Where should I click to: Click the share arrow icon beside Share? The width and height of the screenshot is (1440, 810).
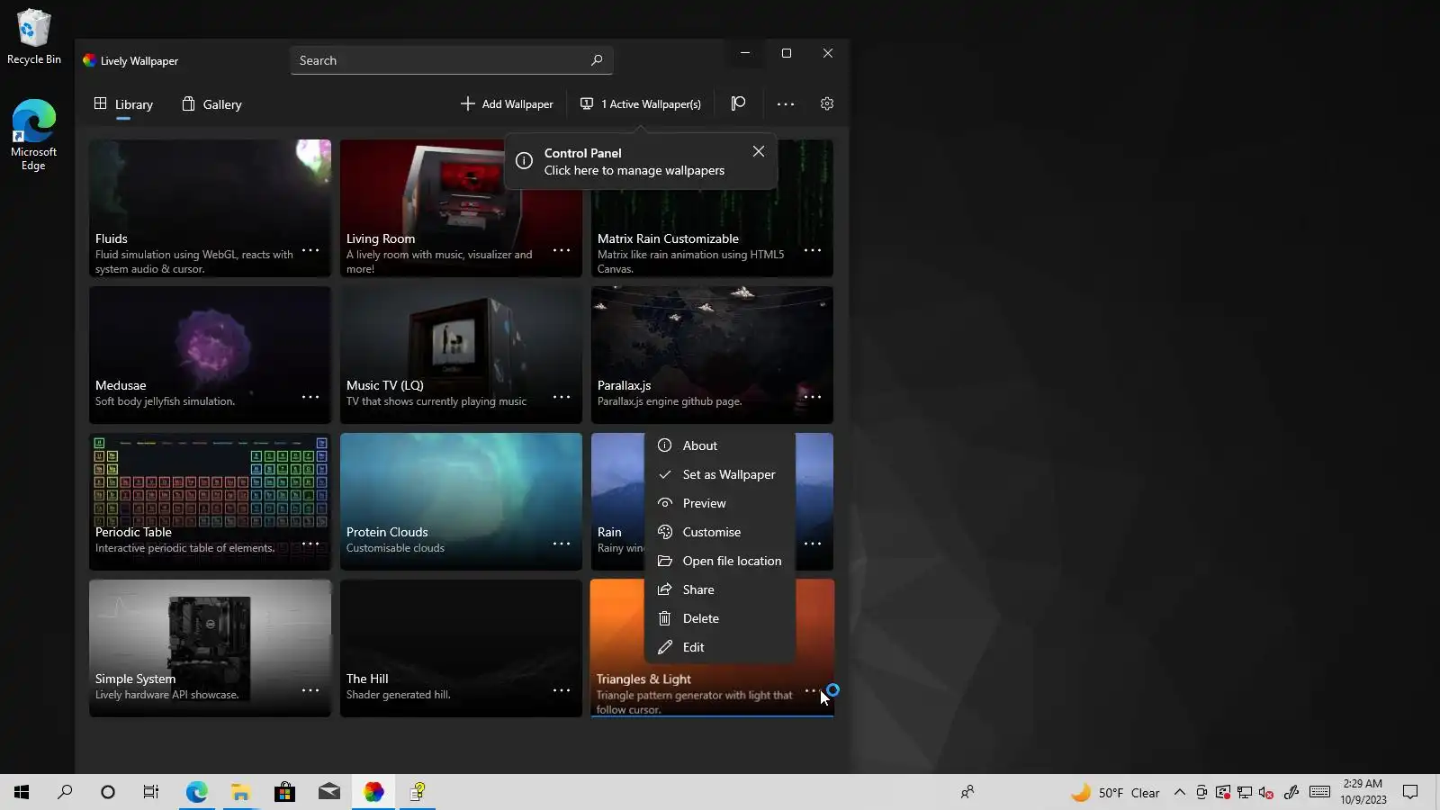click(x=665, y=589)
